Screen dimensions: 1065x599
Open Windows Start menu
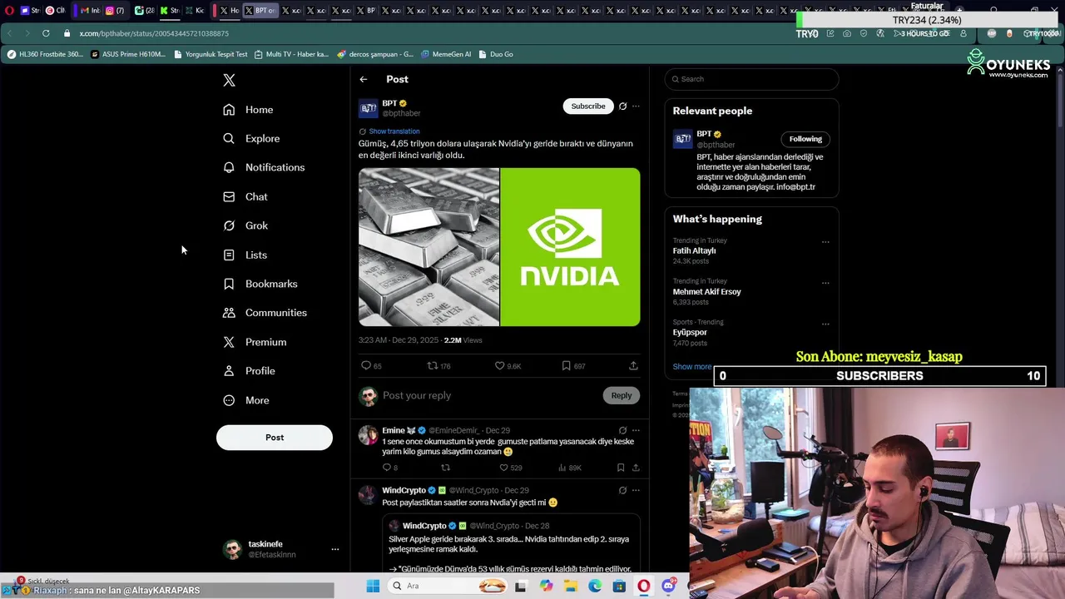[x=373, y=586]
